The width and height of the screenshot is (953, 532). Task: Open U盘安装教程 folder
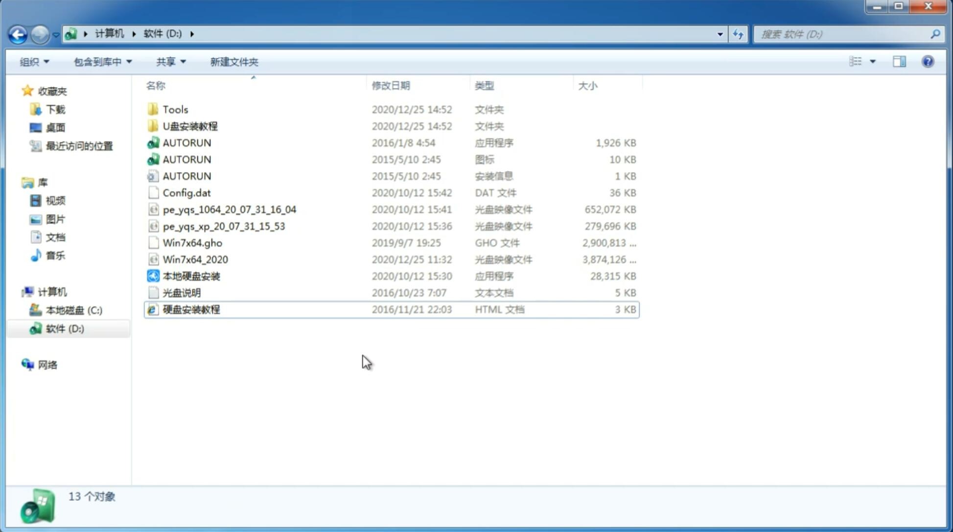pos(190,126)
